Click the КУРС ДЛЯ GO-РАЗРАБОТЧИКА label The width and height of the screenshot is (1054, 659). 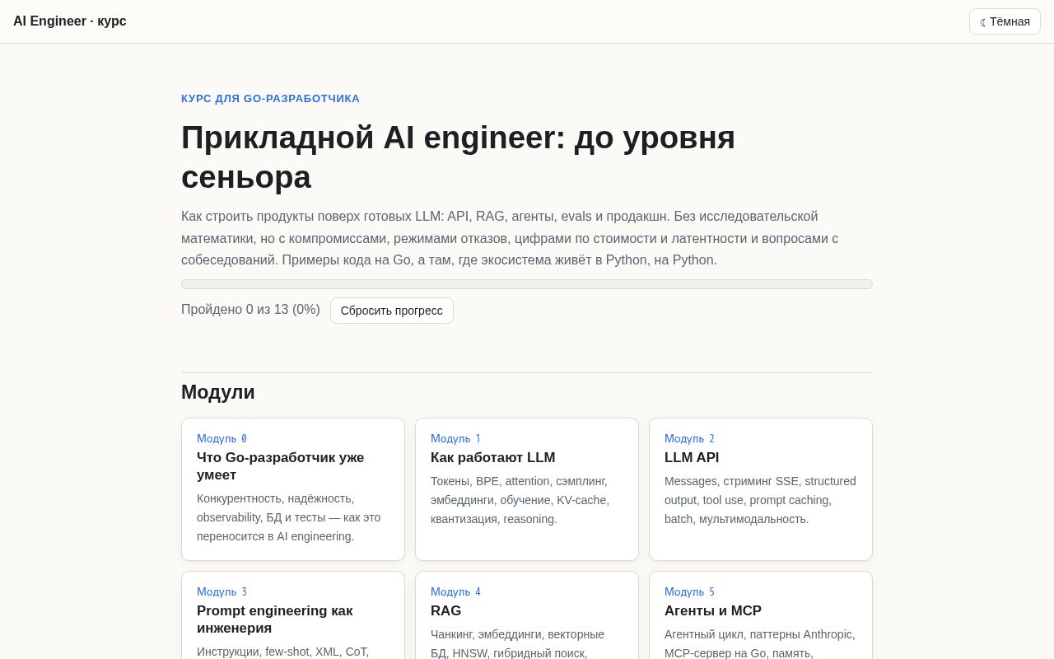271,99
